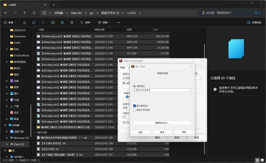The height and width of the screenshot is (163, 266).
Task: Click the Rename toolbar icon
Action: point(53,22)
